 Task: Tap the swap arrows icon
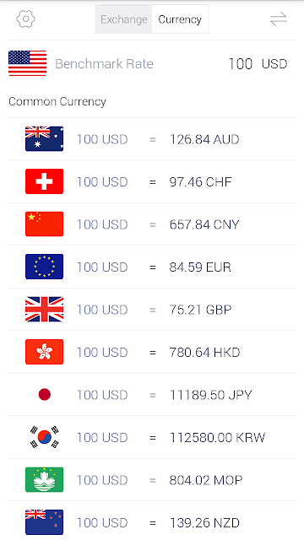click(278, 19)
